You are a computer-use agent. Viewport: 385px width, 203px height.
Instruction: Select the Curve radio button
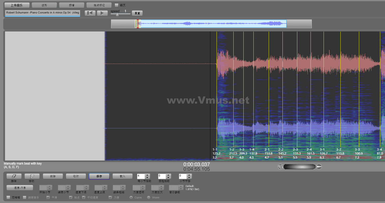[131, 198]
